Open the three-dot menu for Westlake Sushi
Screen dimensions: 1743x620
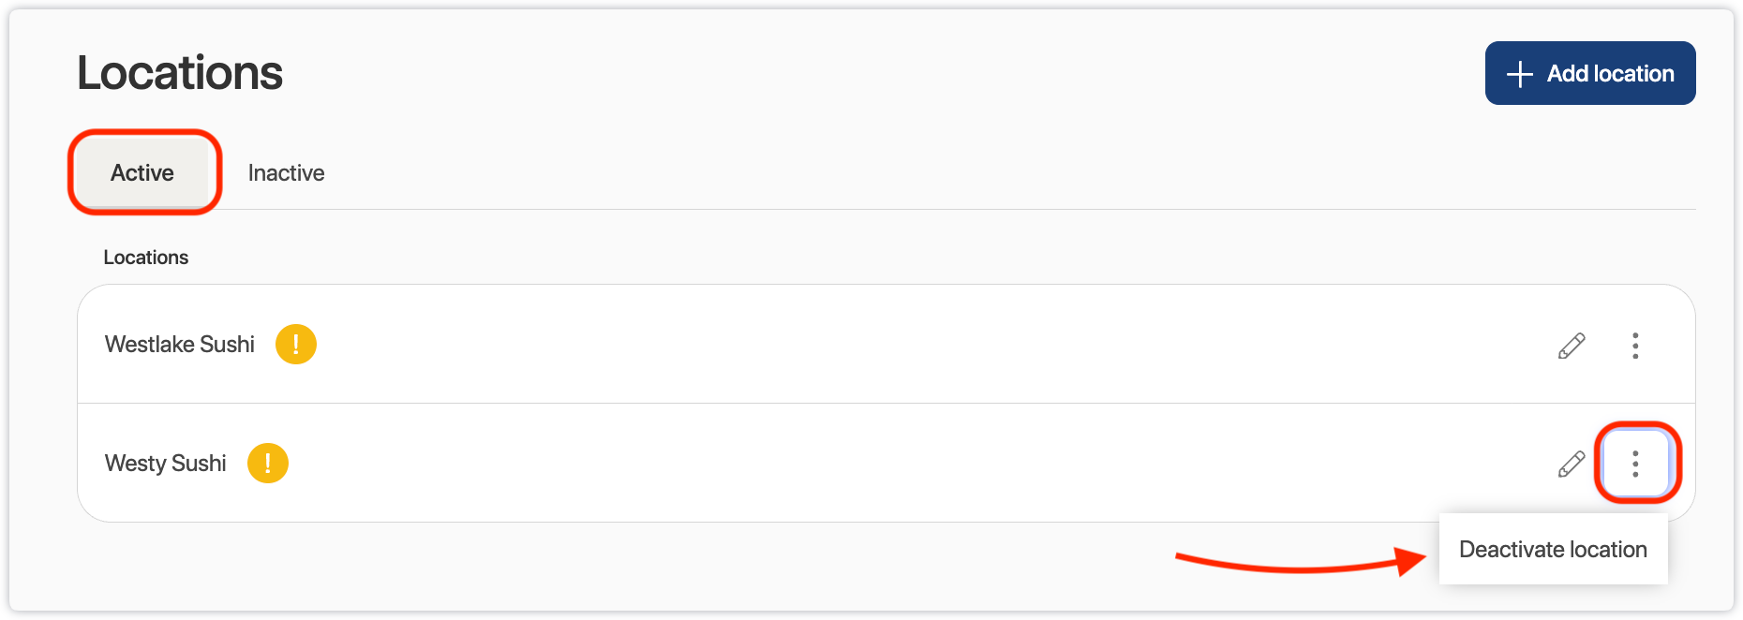pyautogui.click(x=1635, y=346)
